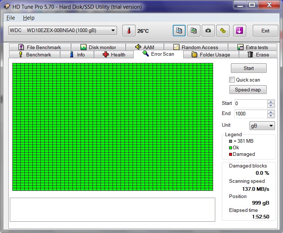Switch to the Disk monitor tab
Screen dimensions: 283x233
tap(98, 47)
